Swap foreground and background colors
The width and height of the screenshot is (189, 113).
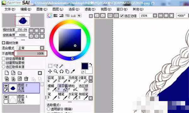click(91, 64)
